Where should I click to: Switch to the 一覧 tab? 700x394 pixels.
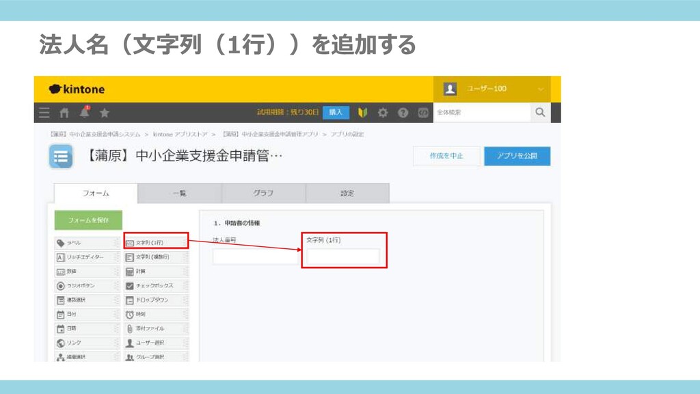(180, 193)
